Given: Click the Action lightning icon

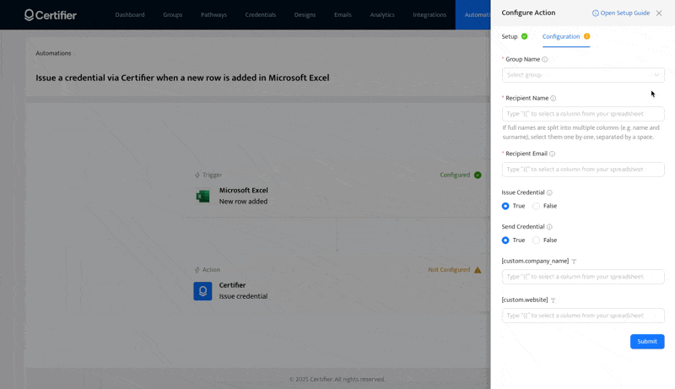Looking at the screenshot, I should [197, 270].
